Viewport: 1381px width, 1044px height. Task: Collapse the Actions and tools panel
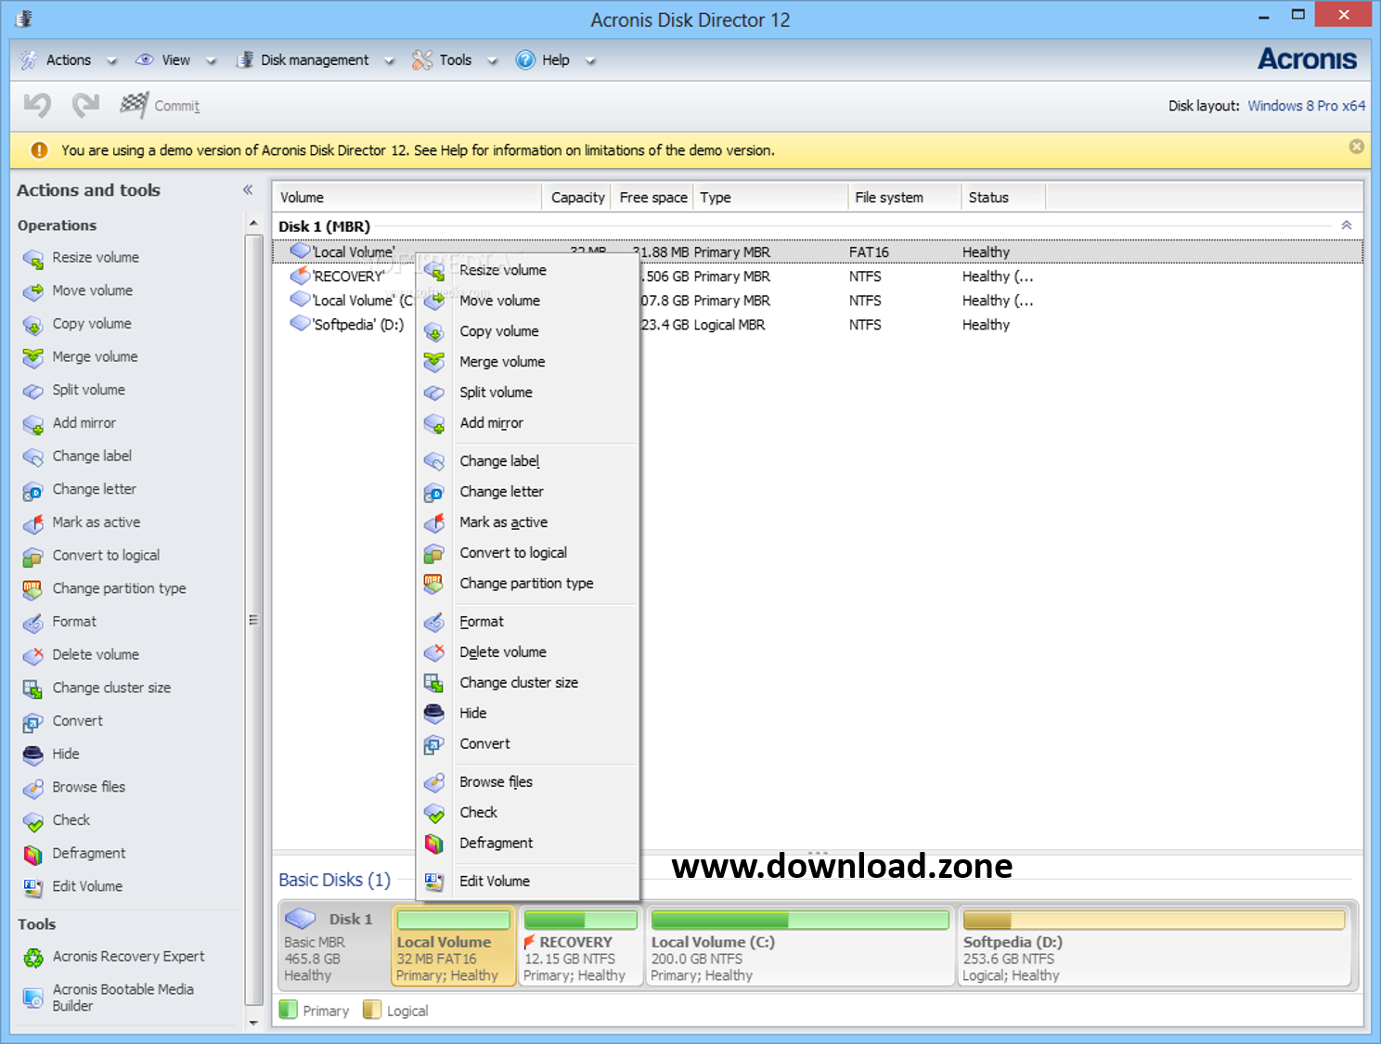pyautogui.click(x=248, y=190)
